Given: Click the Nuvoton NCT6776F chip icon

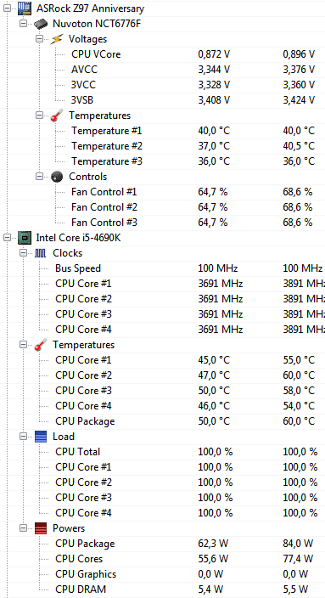Looking at the screenshot, I should pos(41,24).
